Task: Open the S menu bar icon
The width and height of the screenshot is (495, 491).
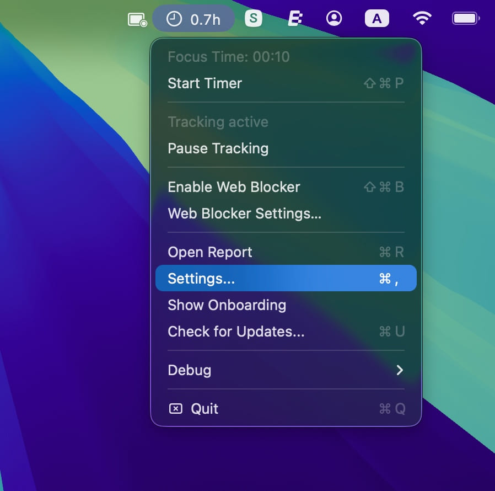Action: 253,18
